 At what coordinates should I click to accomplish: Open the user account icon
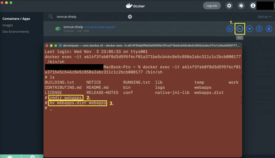click(x=253, y=6)
